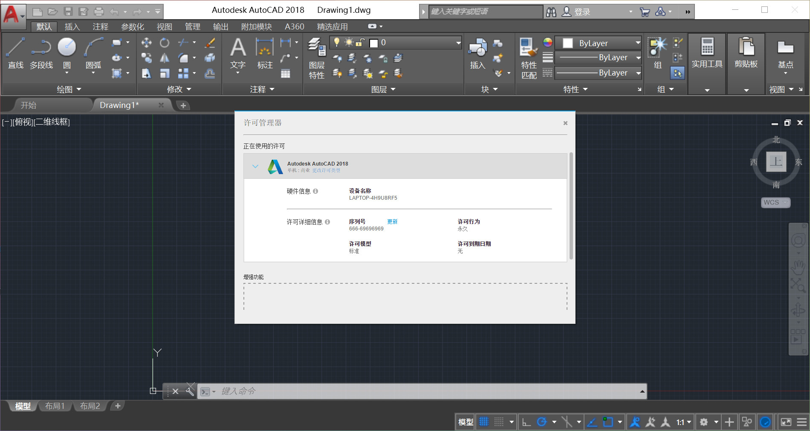The width and height of the screenshot is (810, 431).
Task: Click the Insert block (插入) icon
Action: coord(477,53)
